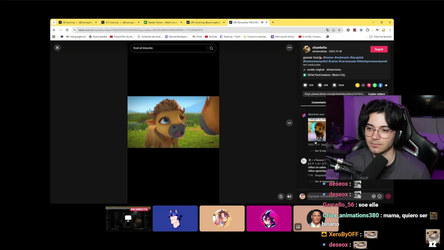This screenshot has width=444, height=250.
Task: Reload the page
Action: 67,30
